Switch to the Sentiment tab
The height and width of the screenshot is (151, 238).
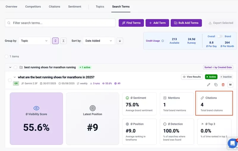(74, 7)
